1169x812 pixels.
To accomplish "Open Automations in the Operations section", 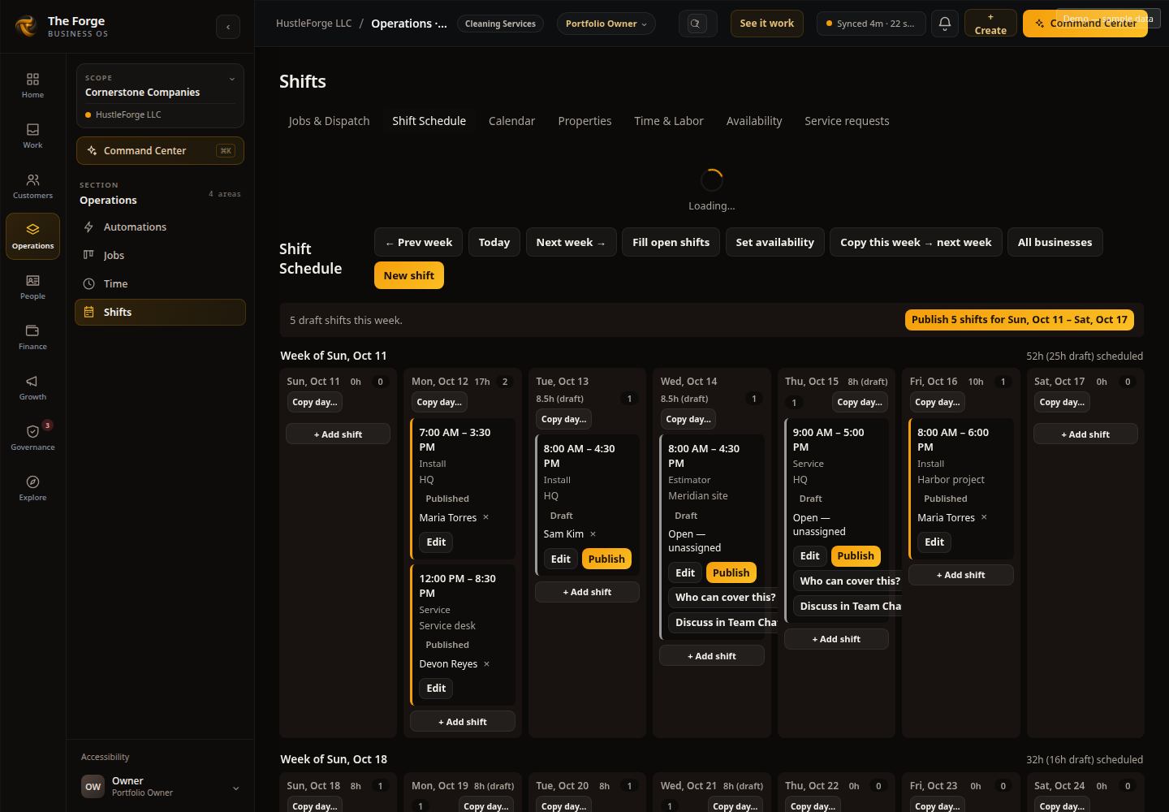I will 160,227.
